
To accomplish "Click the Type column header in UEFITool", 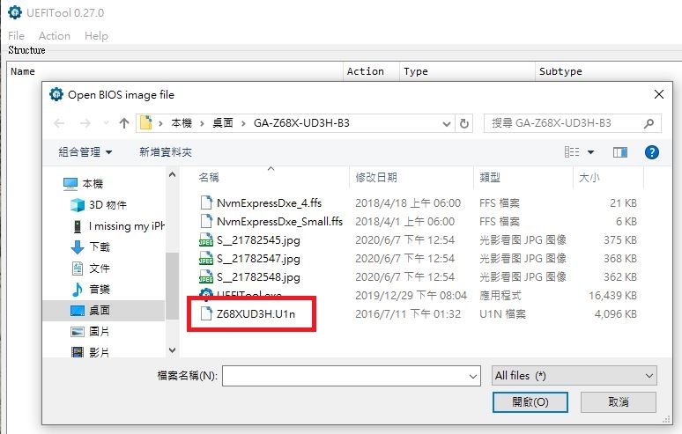I will [416, 71].
